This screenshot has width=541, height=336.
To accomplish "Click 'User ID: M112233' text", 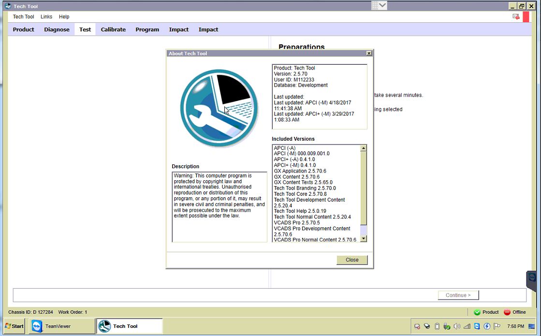I will [294, 80].
